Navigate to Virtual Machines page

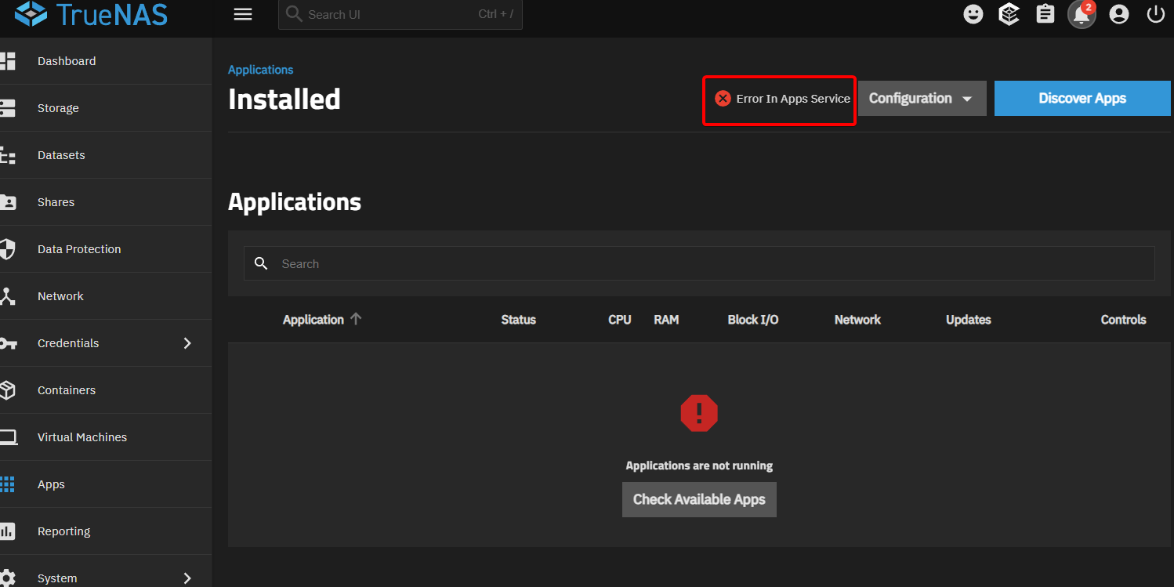click(82, 437)
